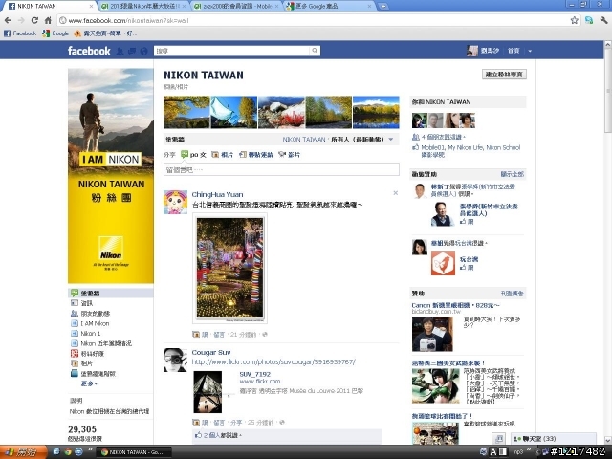Image resolution: width=612 pixels, height=459 pixels.
Task: Click the browser forward arrow
Action: [21, 20]
